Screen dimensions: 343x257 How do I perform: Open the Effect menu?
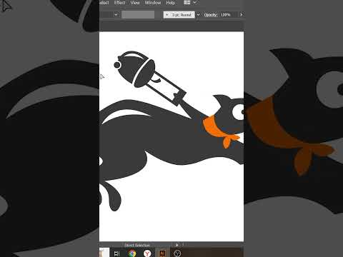point(119,3)
